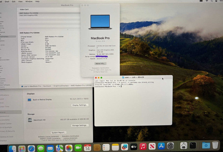The image size is (223, 152).
Task: Launch FaceTime from the Dock
Action: [x=78, y=148]
